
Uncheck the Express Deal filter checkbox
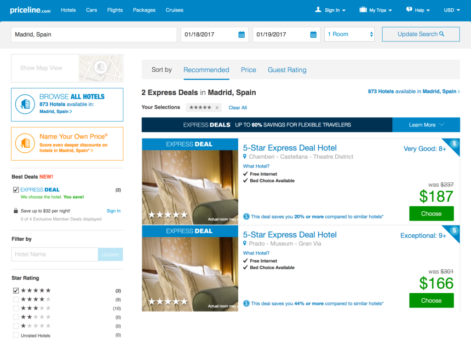(16, 190)
